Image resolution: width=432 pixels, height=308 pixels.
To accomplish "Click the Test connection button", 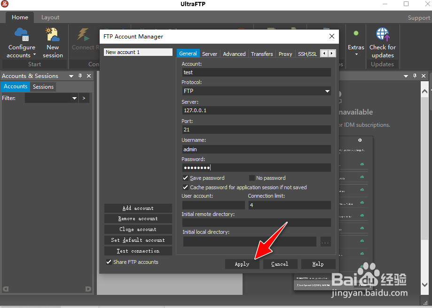I will 138,251.
